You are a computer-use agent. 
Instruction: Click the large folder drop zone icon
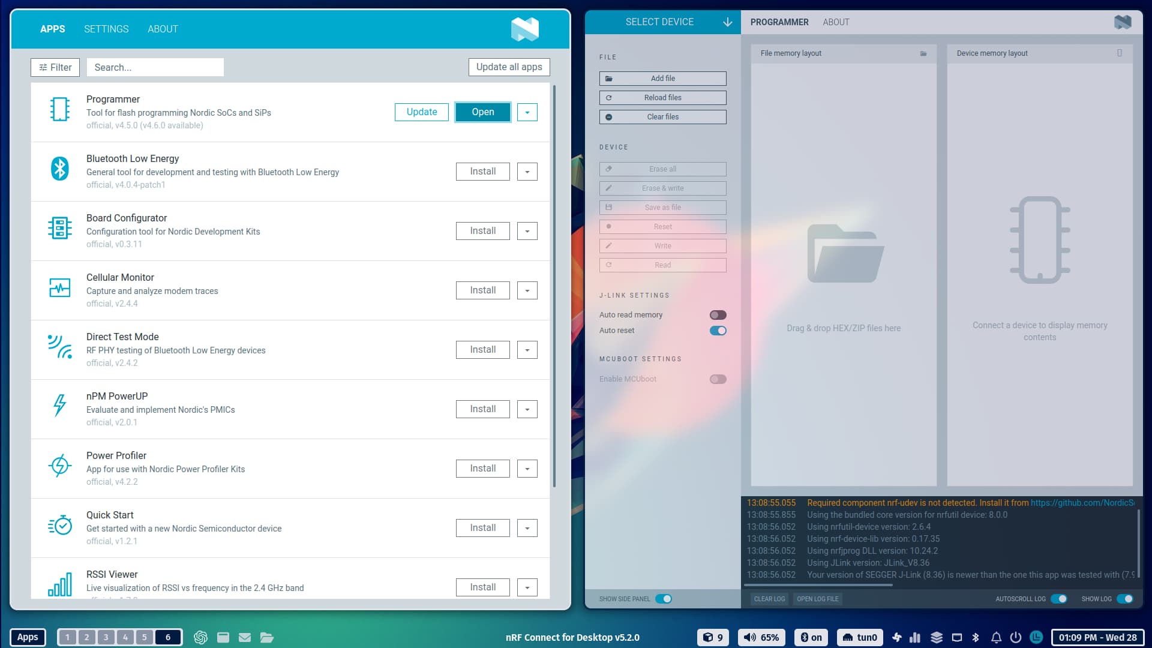(845, 253)
